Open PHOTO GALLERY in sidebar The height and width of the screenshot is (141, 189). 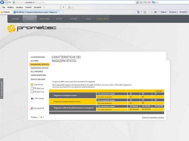pos(38,79)
